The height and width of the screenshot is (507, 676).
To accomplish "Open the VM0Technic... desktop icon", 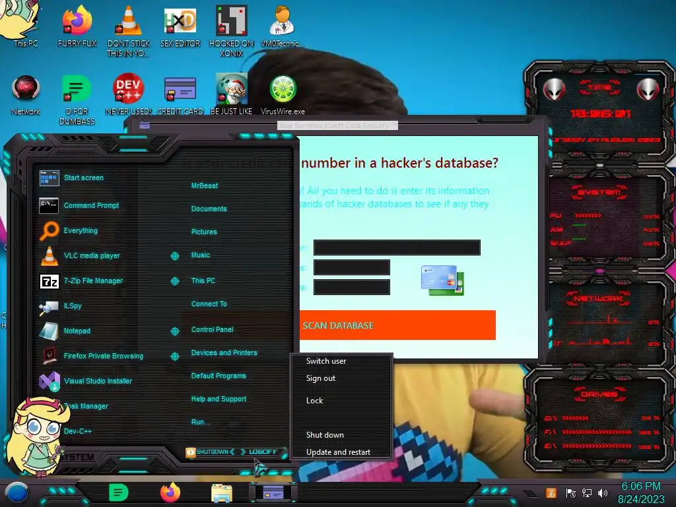I will [x=283, y=26].
